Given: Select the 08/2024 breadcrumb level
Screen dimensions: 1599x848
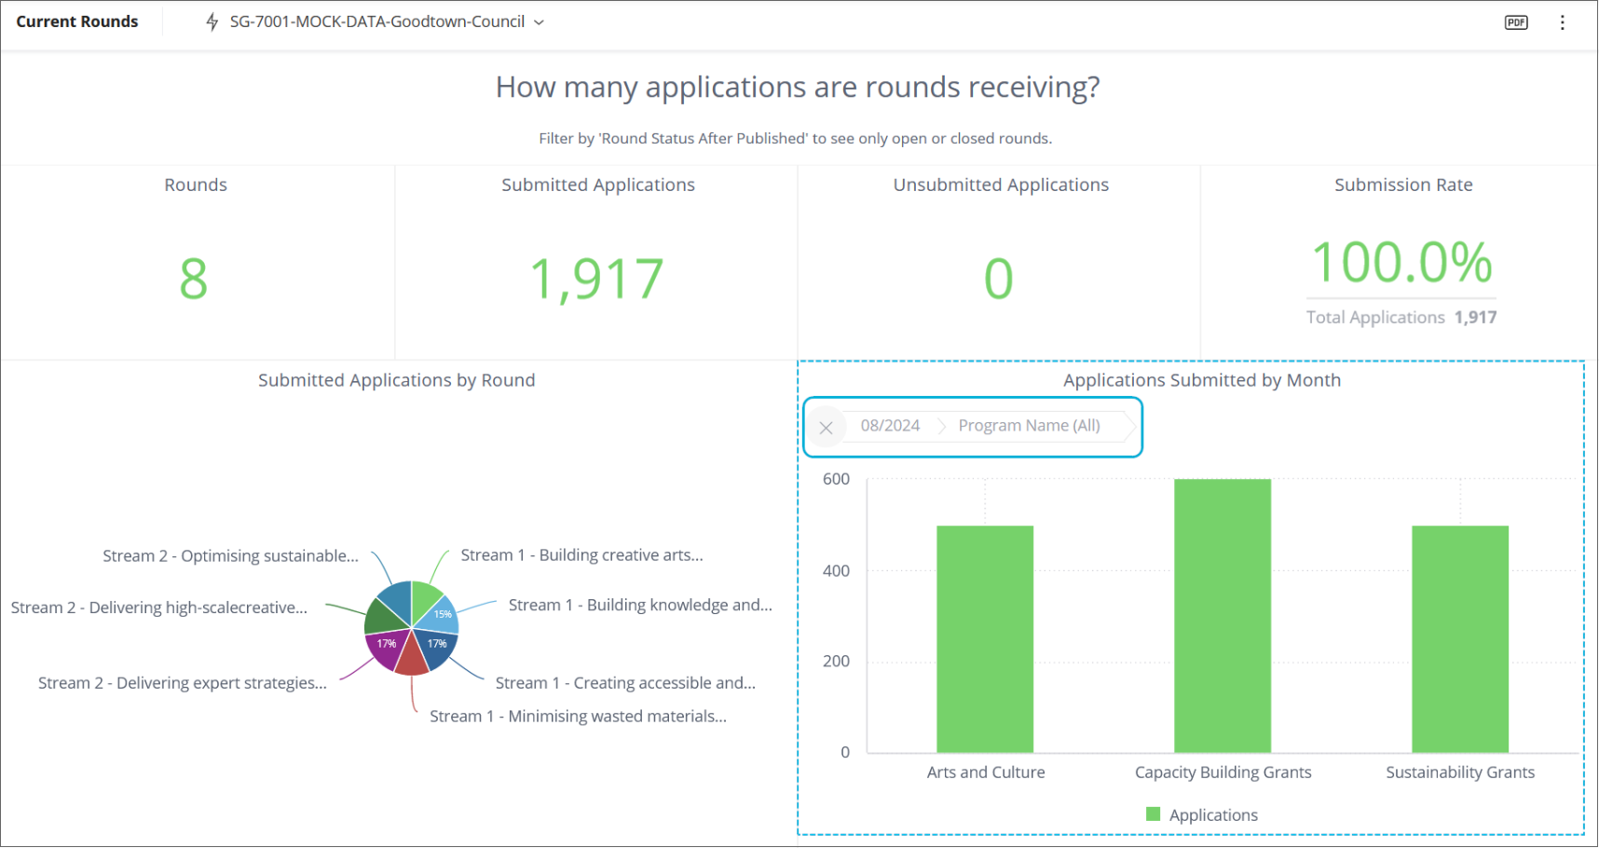Looking at the screenshot, I should (889, 426).
